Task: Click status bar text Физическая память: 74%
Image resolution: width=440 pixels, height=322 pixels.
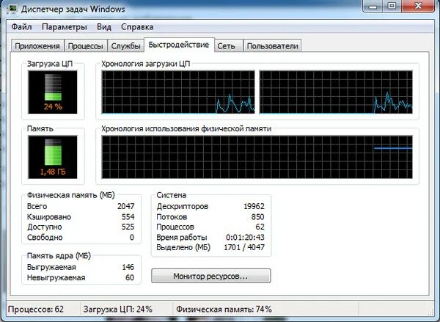Action: [224, 310]
